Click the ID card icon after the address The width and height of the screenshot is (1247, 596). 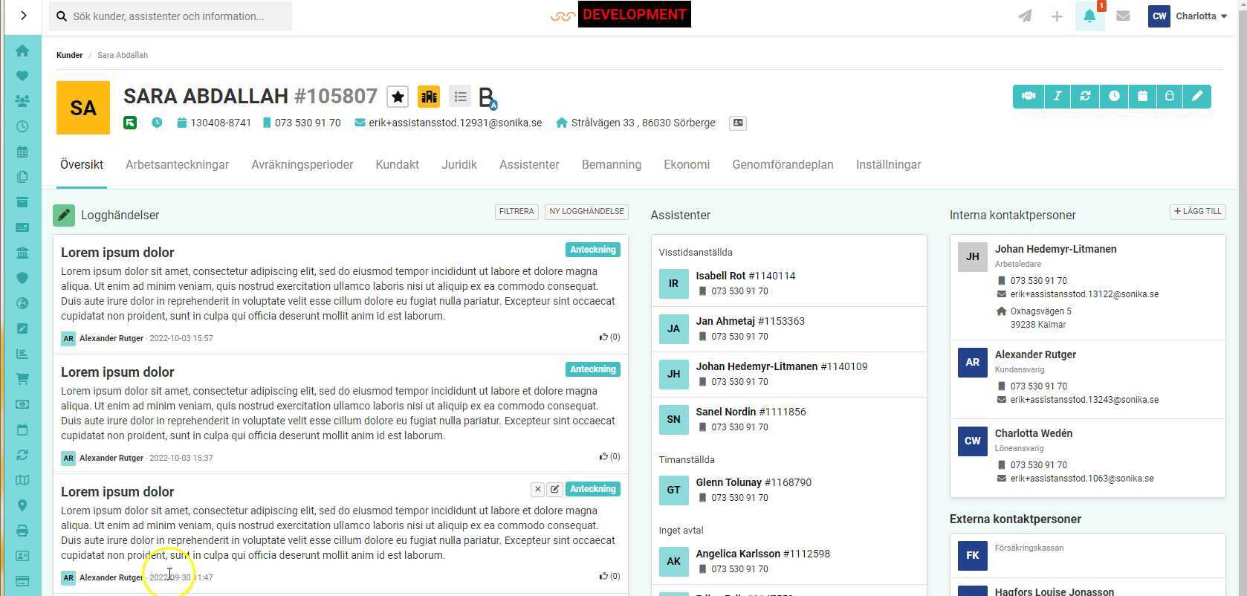coord(738,123)
